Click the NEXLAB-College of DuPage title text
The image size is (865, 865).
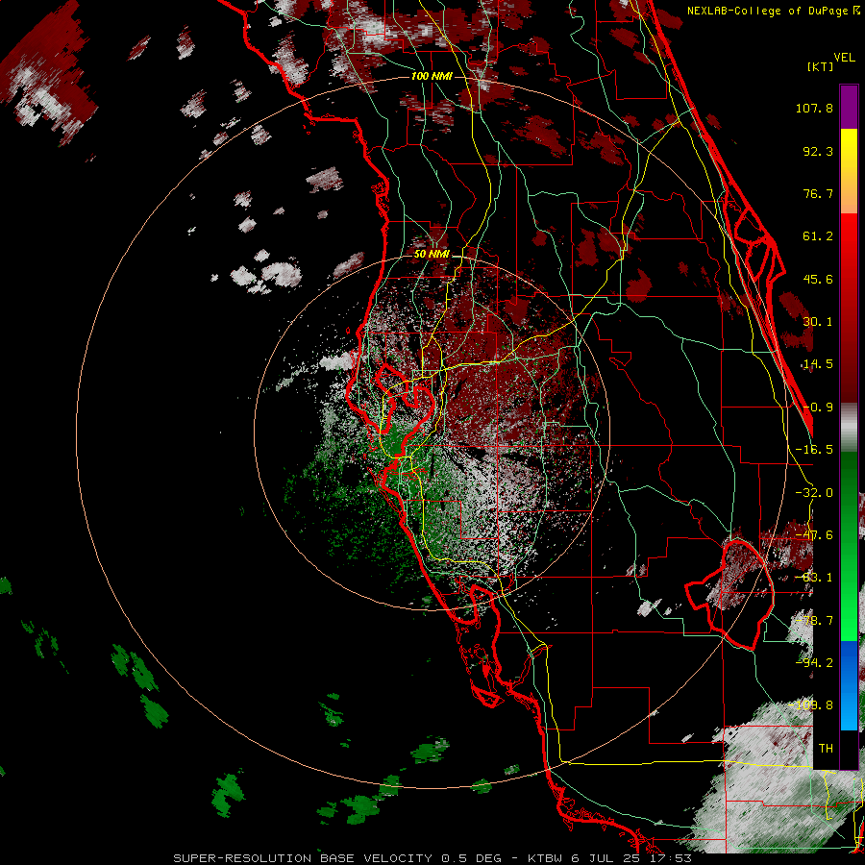[768, 11]
